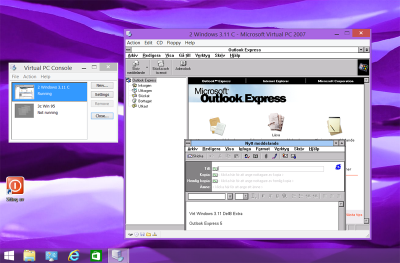The width and height of the screenshot is (400, 263).
Task: Click the paperclip attach icon in Nytt meddelande
Action: 266,156
